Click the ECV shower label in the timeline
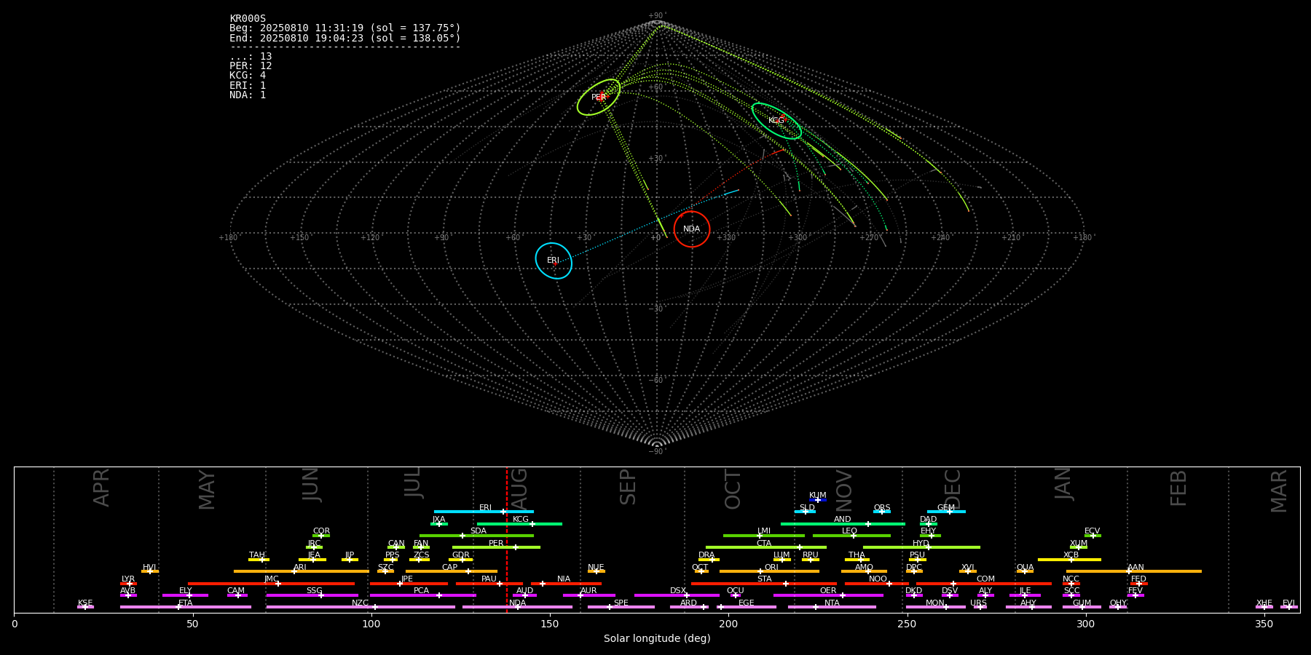 point(1092,531)
